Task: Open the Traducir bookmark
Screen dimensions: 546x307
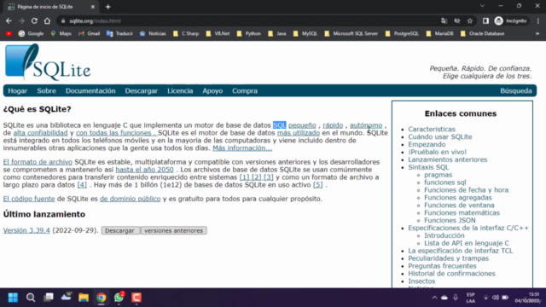Action: (119, 34)
